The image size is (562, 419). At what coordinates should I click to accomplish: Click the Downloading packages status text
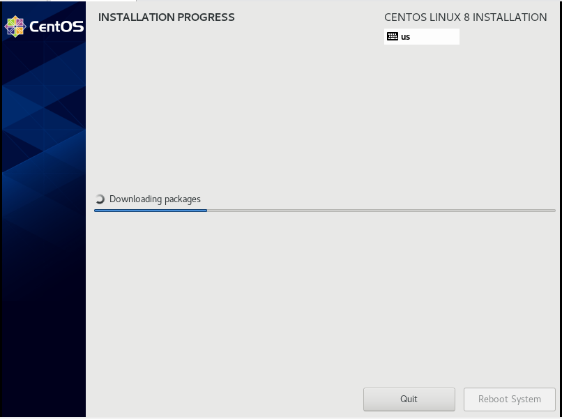(x=155, y=199)
